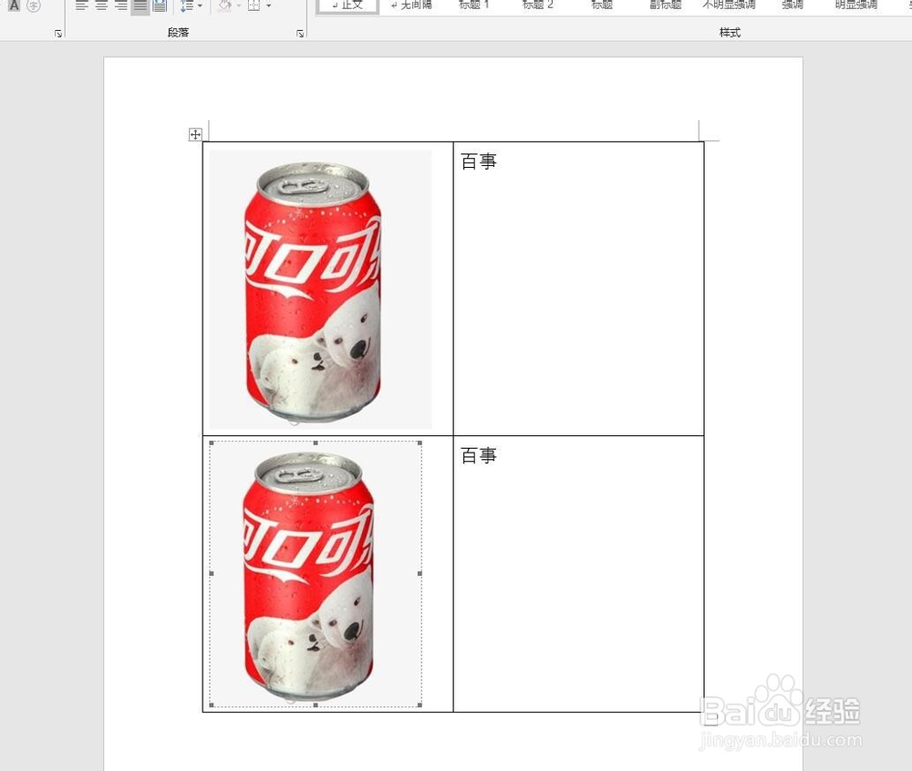The width and height of the screenshot is (912, 771).
Task: Click the line spacing icon
Action: click(x=187, y=5)
